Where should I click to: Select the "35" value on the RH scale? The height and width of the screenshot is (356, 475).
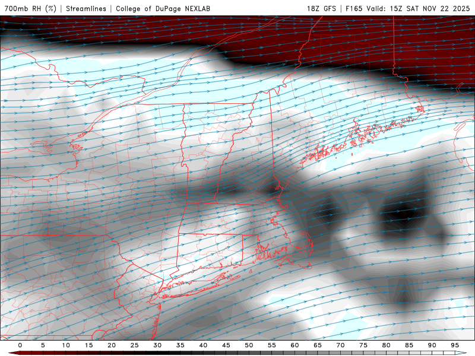coord(180,345)
